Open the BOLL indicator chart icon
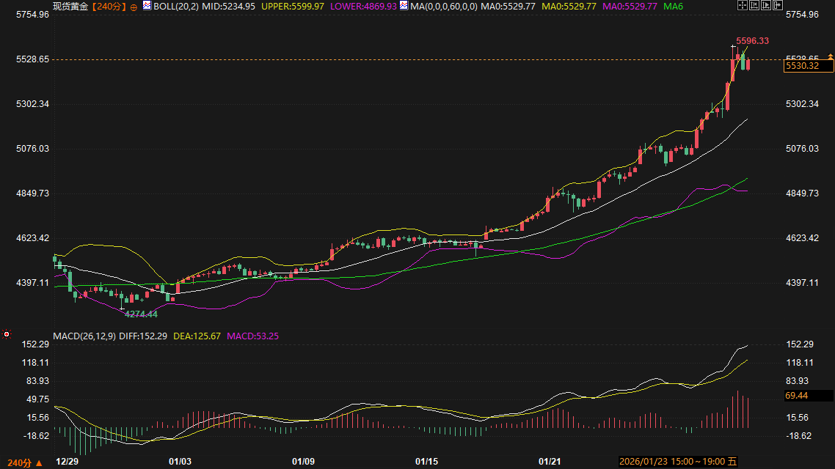 147,6
